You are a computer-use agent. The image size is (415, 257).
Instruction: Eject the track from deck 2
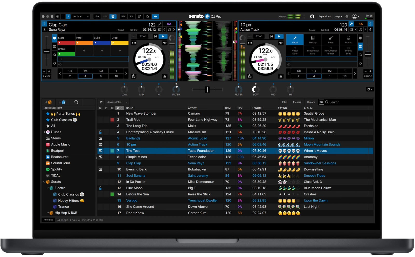(281, 76)
